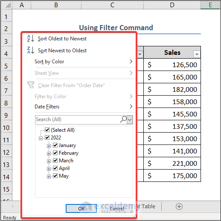221x221 pixels.
Task: Click the new sheet plus icon
Action: click(179, 207)
